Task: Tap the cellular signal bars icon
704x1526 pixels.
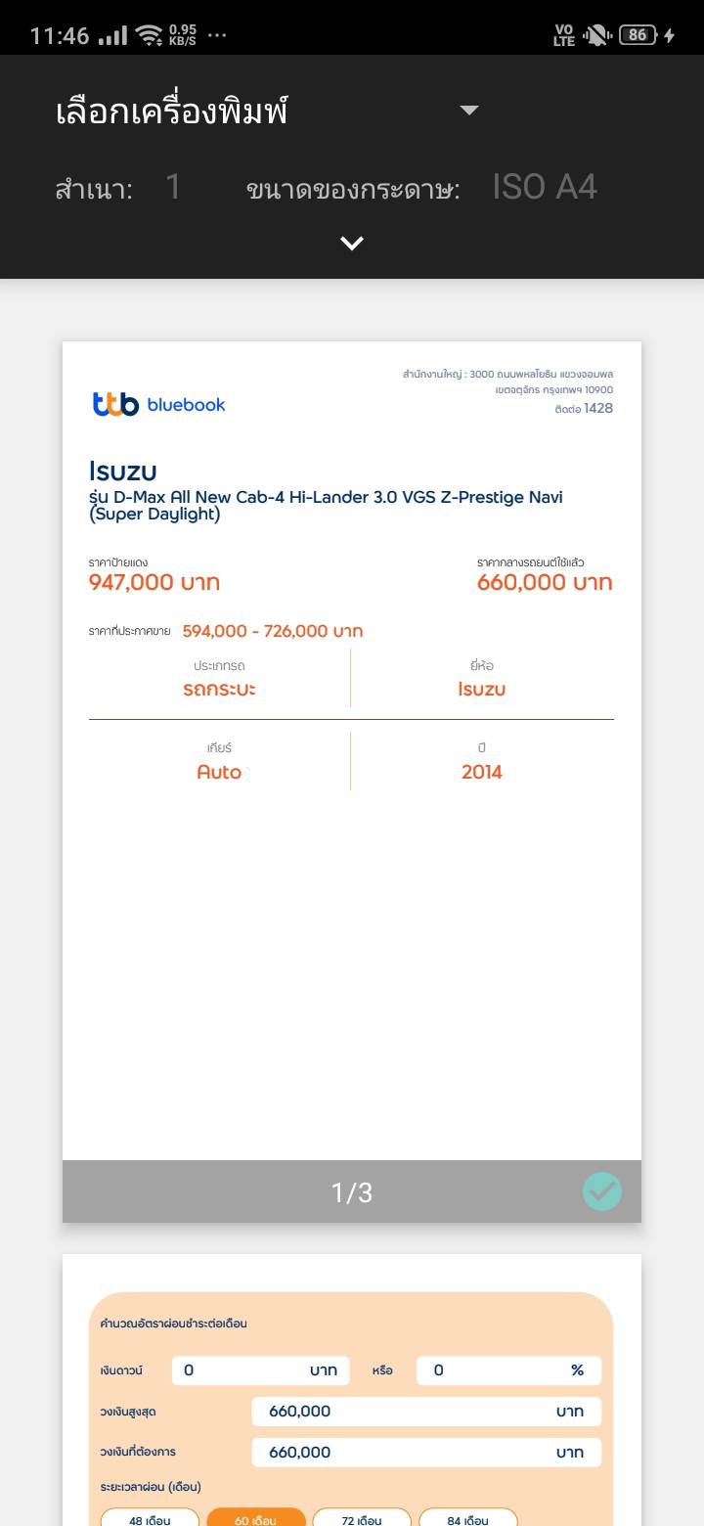Action: pyautogui.click(x=113, y=35)
